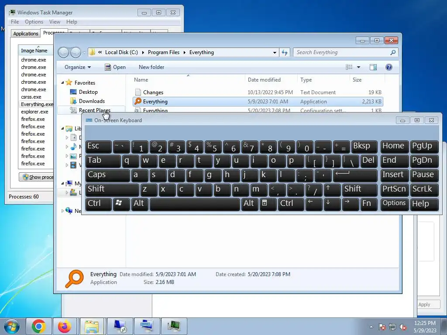Click the Explorer back button
Viewport: 447px width, 335px height.
coord(64,52)
